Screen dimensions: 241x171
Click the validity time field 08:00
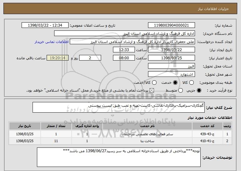click(124, 58)
